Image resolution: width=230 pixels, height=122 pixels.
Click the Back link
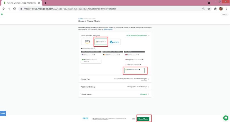133,119
